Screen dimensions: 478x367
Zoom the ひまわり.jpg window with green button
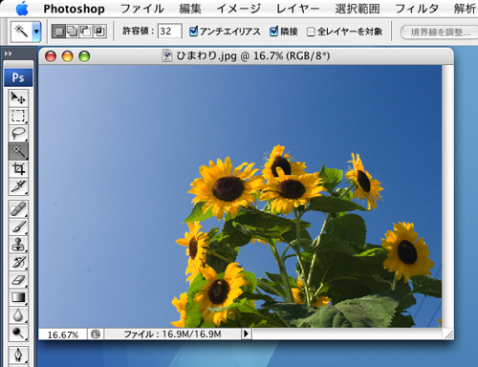[84, 56]
